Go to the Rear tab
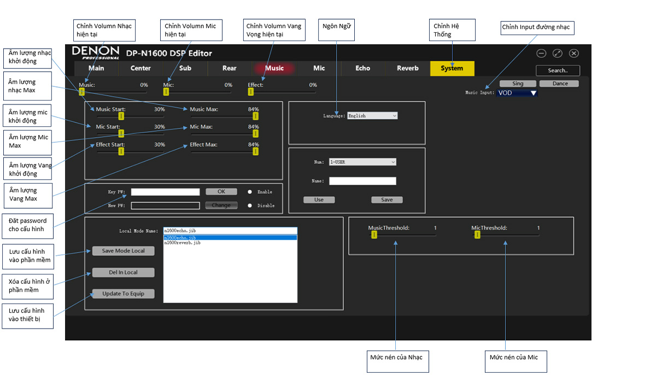 coord(230,68)
